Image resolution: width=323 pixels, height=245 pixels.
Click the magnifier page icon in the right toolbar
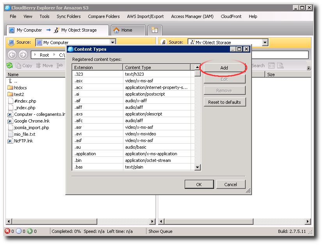click(x=280, y=66)
